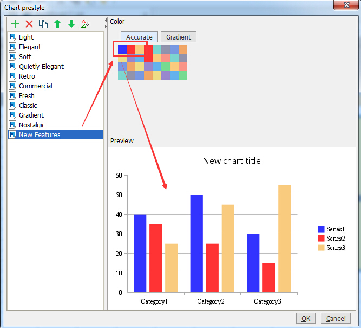This screenshot has height=328, width=361.
Task: Click the style icon beside Retro
Action: click(12, 76)
